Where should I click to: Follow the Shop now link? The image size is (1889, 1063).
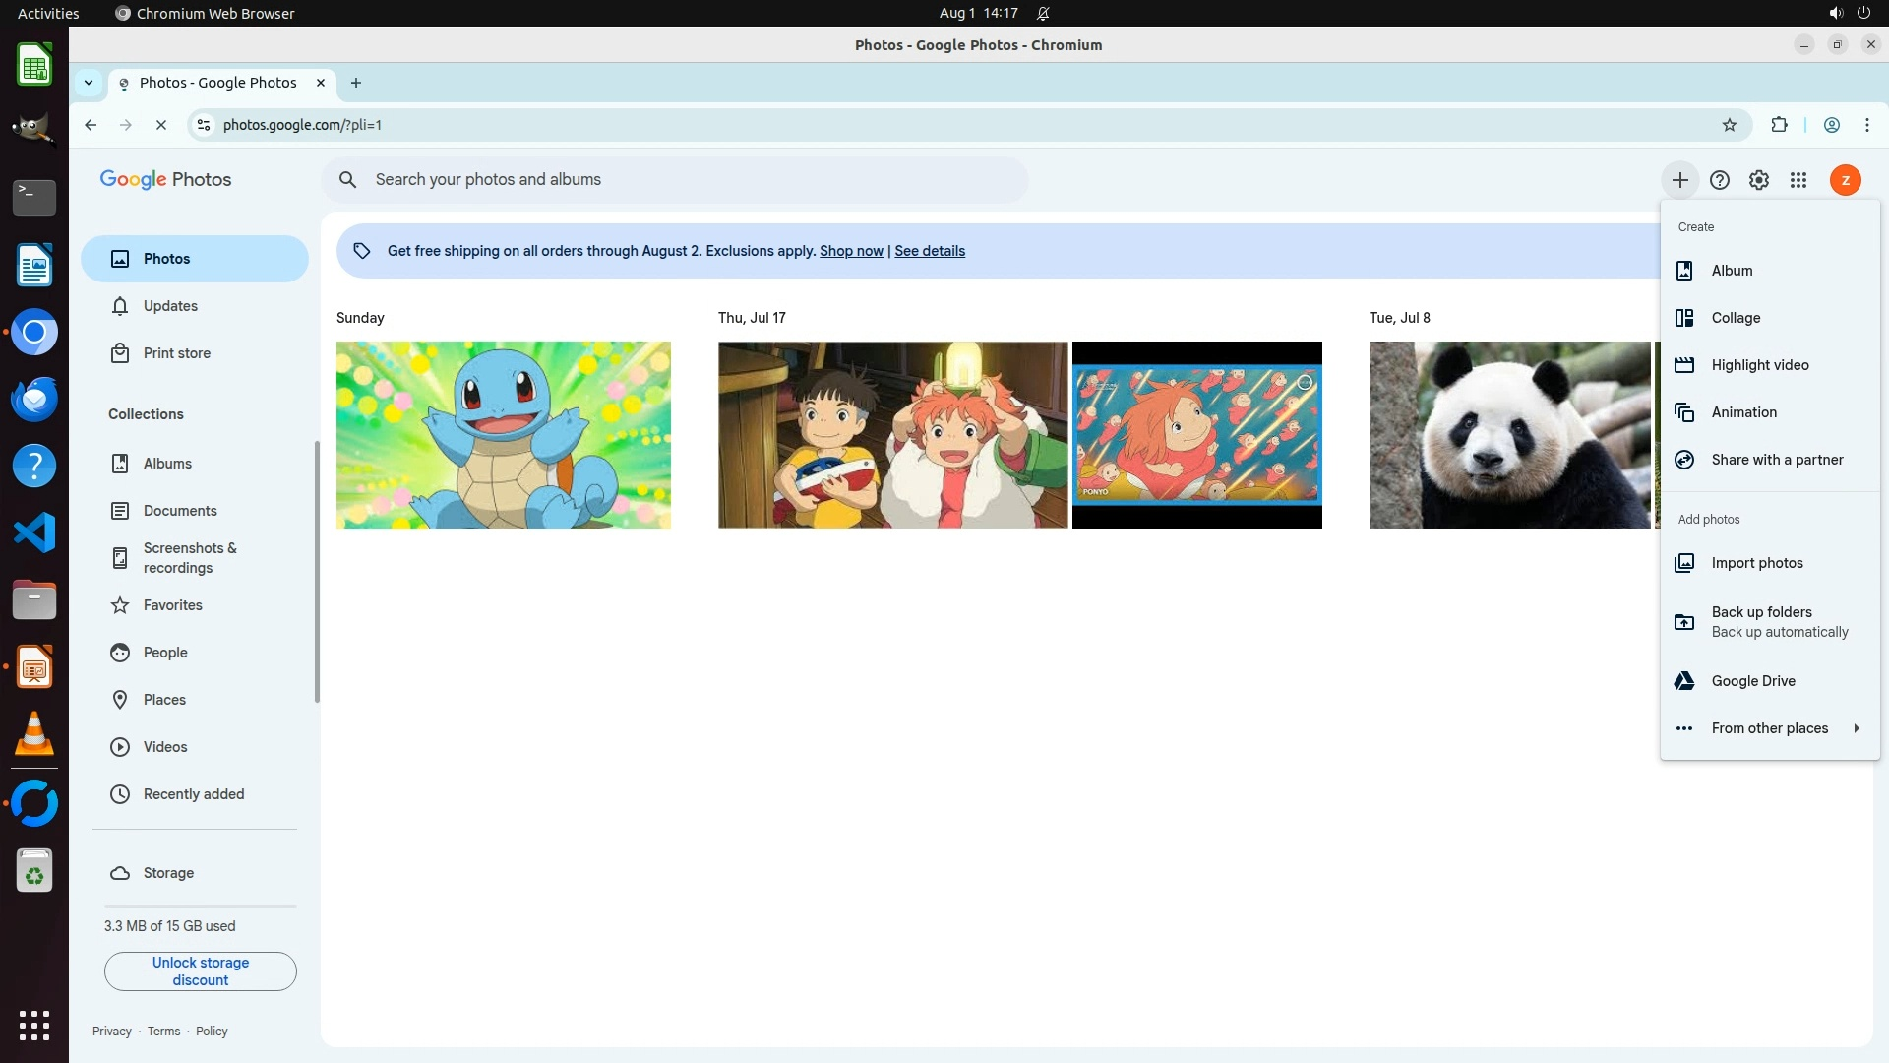[851, 251]
